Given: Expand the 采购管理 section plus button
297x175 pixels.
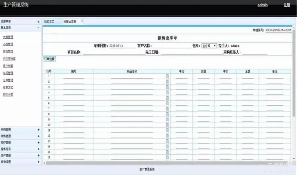Looking at the screenshot, I should pos(38,130).
